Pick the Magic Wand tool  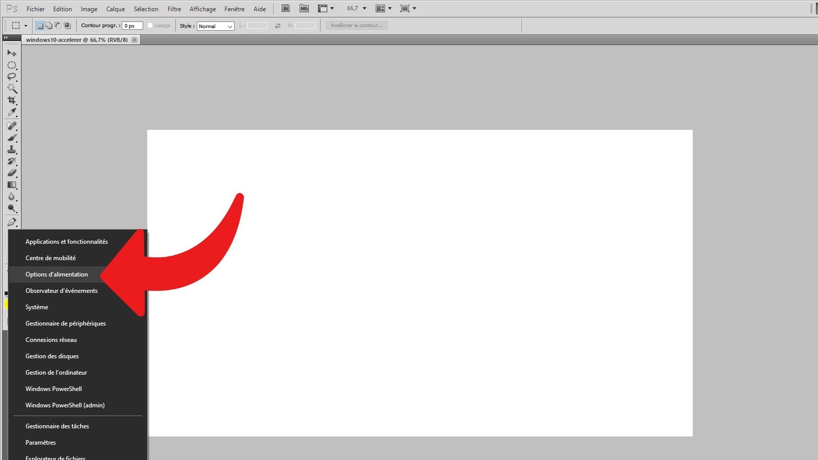11,88
